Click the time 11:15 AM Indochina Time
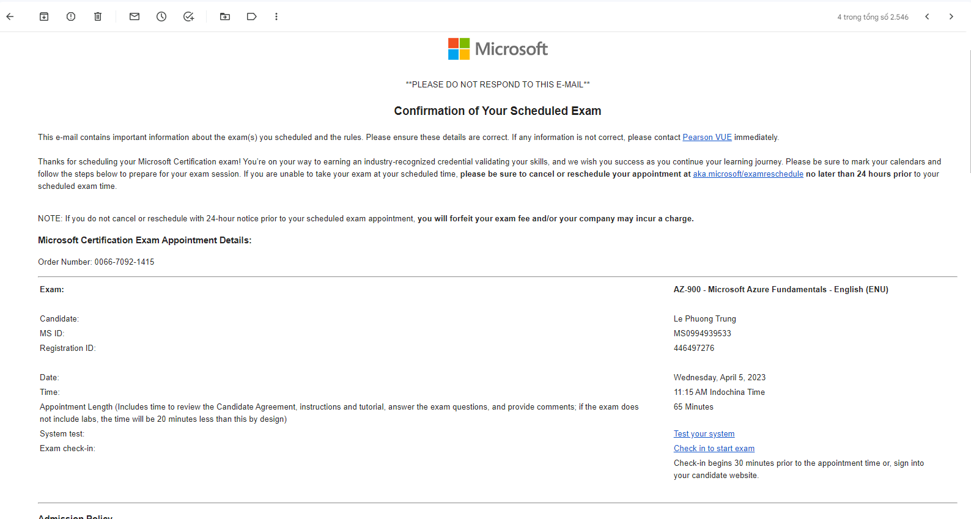The width and height of the screenshot is (971, 519). [719, 392]
